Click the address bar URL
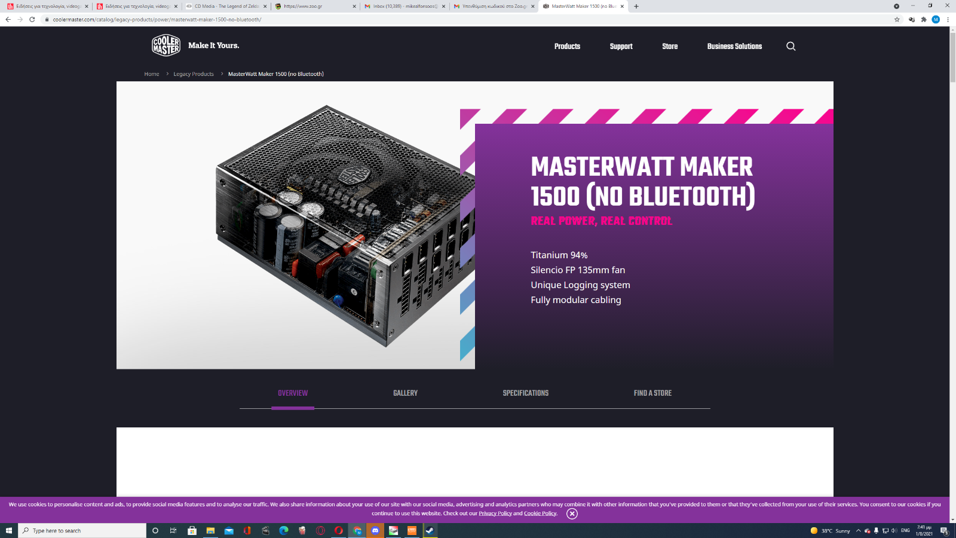The image size is (956, 538). pyautogui.click(x=157, y=19)
